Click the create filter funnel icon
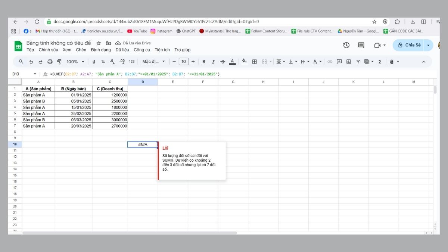This screenshot has width=448, height=252. click(x=358, y=62)
